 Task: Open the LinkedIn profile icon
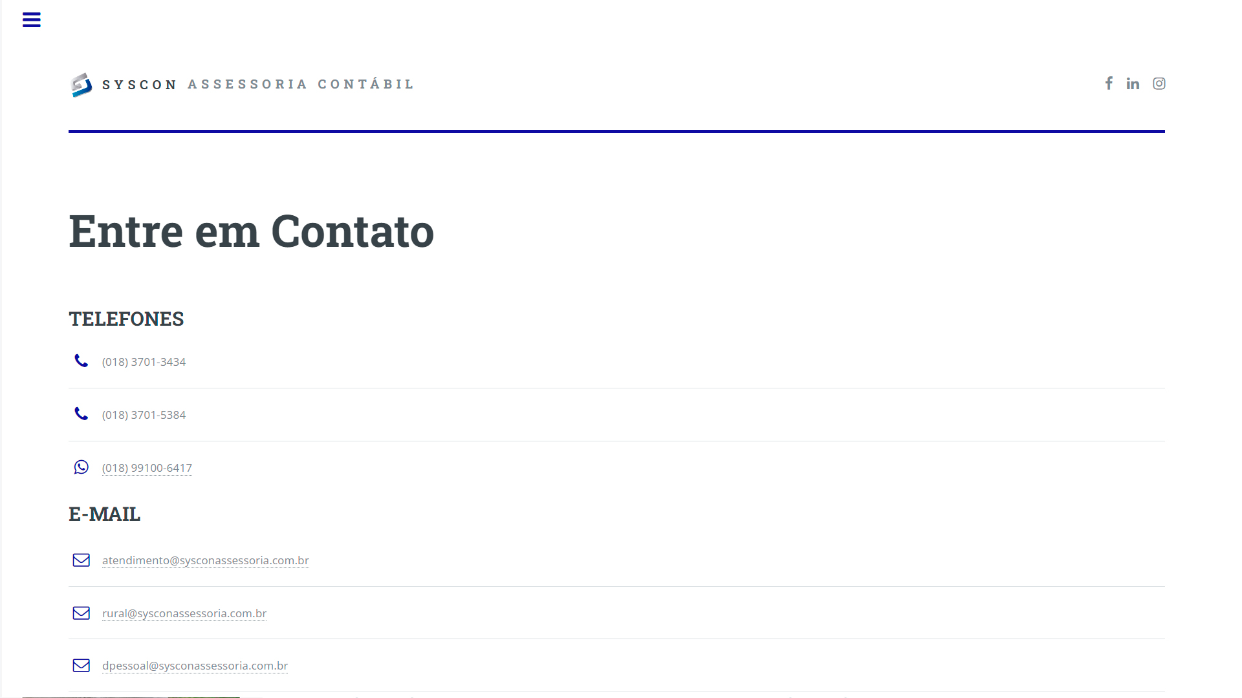(x=1133, y=83)
